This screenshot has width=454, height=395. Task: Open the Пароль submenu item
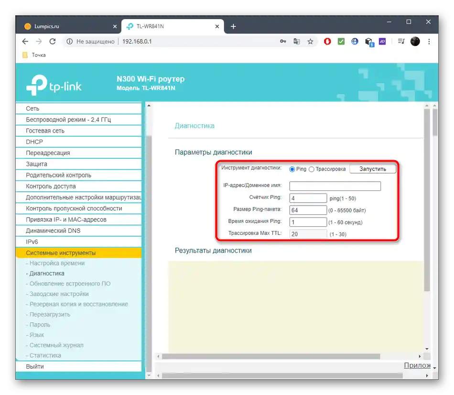[38, 325]
